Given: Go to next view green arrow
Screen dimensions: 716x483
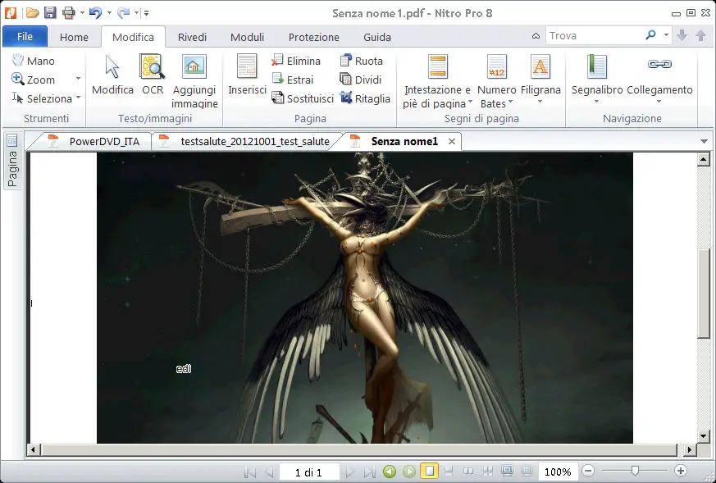Looking at the screenshot, I should point(409,472).
